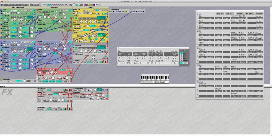Toggle the Repeat button on virtual keyboard
The width and height of the screenshot is (272, 136).
162,82
